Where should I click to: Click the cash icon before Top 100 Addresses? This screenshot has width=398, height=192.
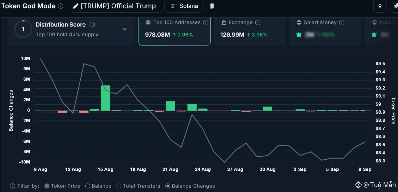148,22
